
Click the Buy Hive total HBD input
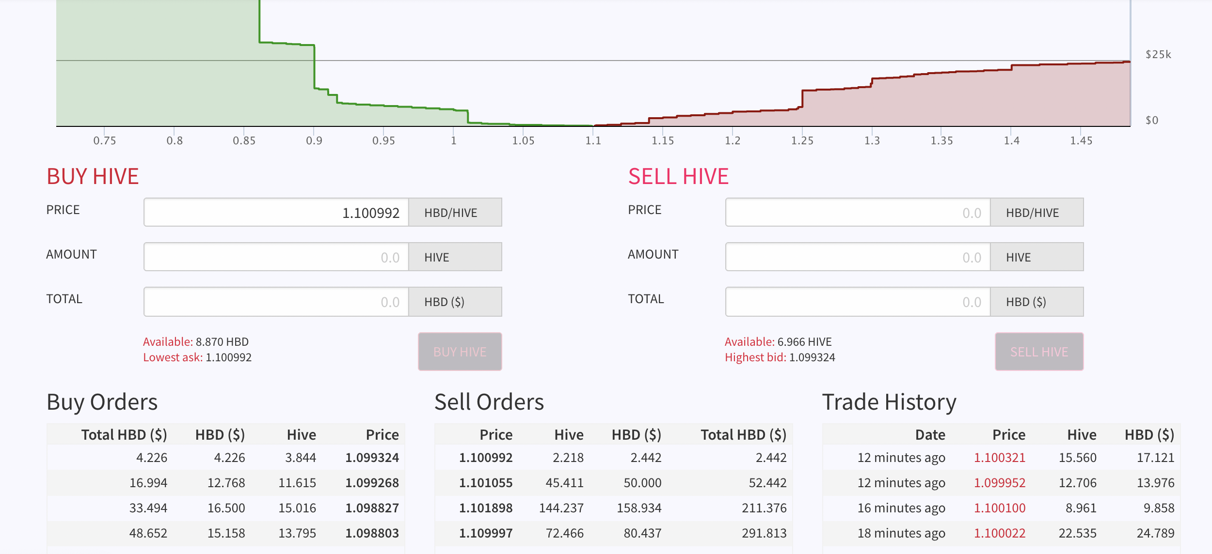[x=276, y=302]
